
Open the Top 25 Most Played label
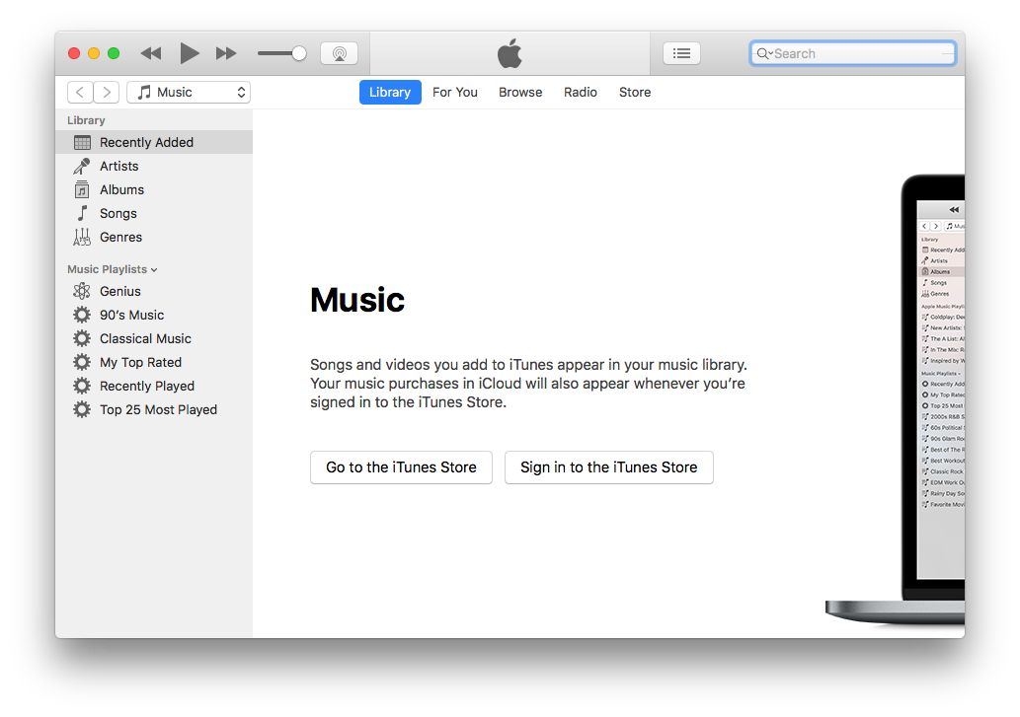[x=158, y=410]
